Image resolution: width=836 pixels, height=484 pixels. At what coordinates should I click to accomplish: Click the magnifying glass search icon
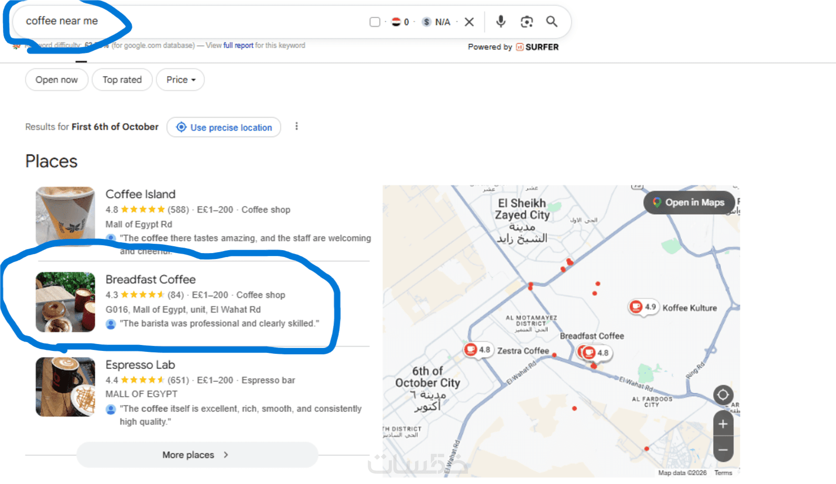point(552,22)
